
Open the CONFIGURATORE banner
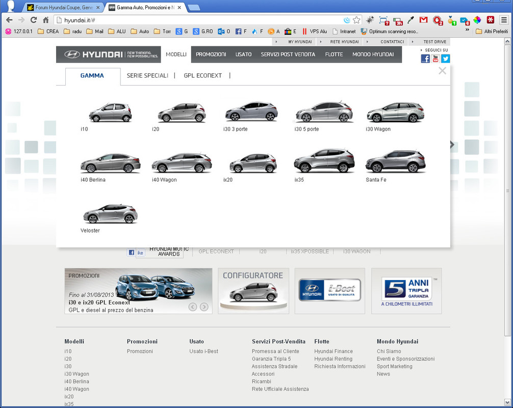(253, 291)
